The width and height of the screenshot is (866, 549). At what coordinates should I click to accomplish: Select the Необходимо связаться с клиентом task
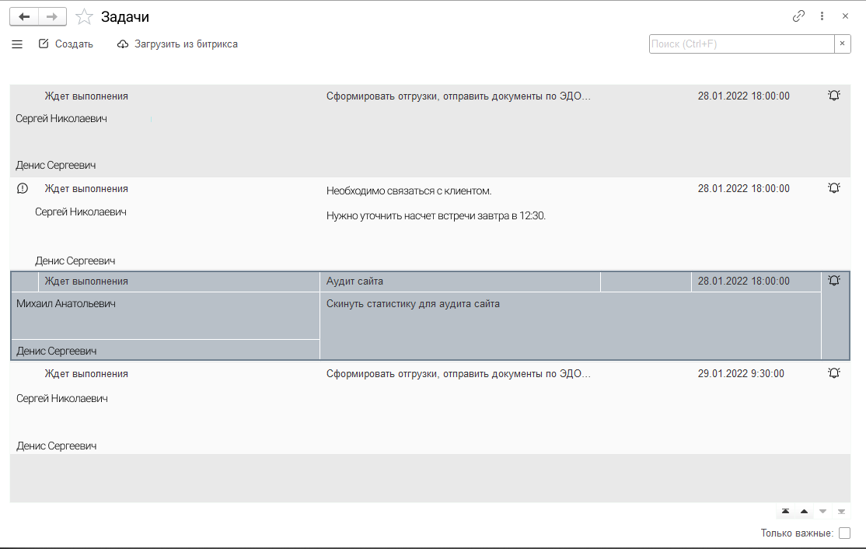(409, 190)
